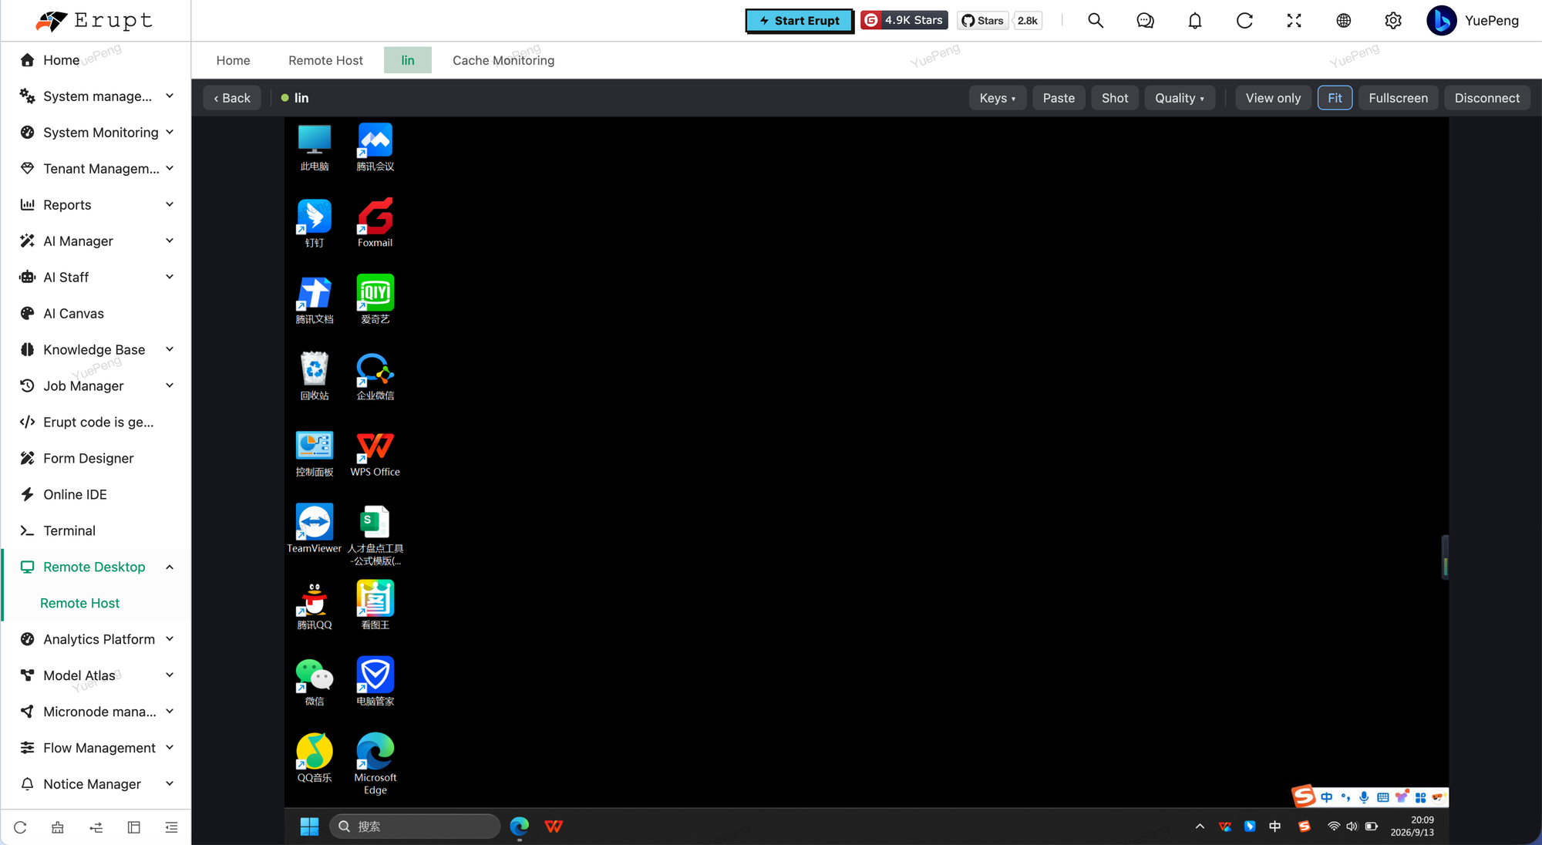1542x845 pixels.
Task: Open Terminal from the sidebar
Action: 96,531
